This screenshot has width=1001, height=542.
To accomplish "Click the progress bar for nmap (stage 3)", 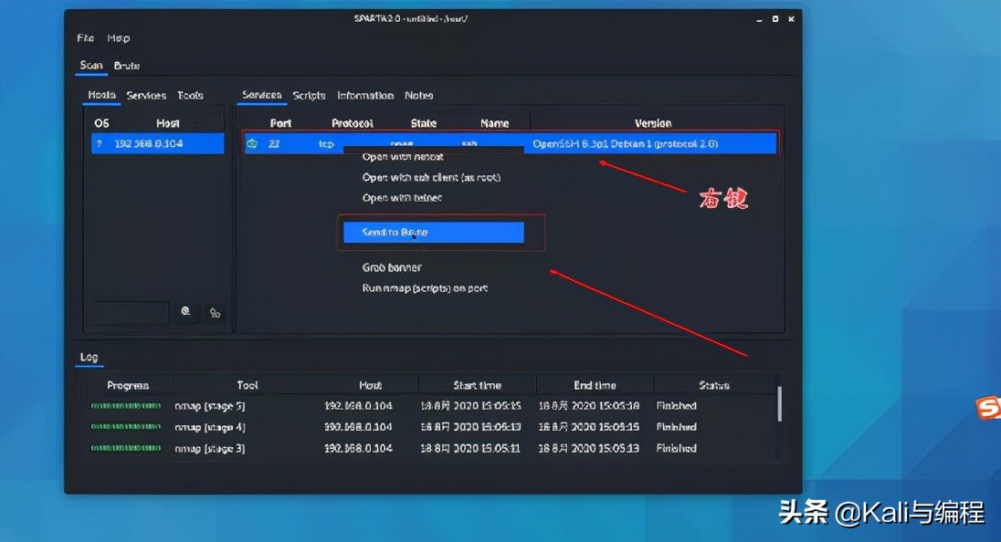I will tap(126, 448).
